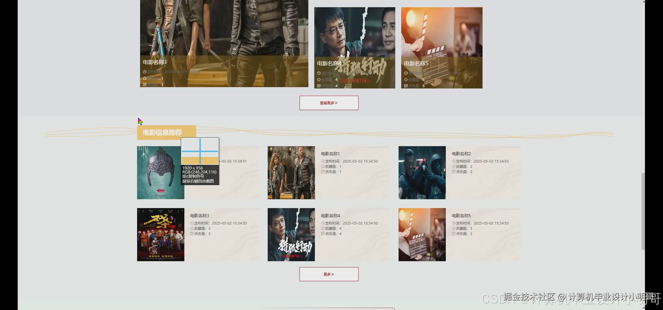The height and width of the screenshot is (310, 663).
Task: Click the clock icon on the top 电影名称1 banner
Action: (145, 72)
